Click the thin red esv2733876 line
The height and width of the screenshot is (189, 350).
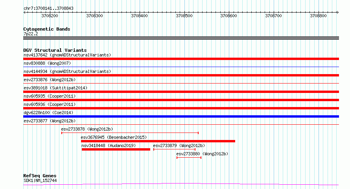click(x=181, y=83)
